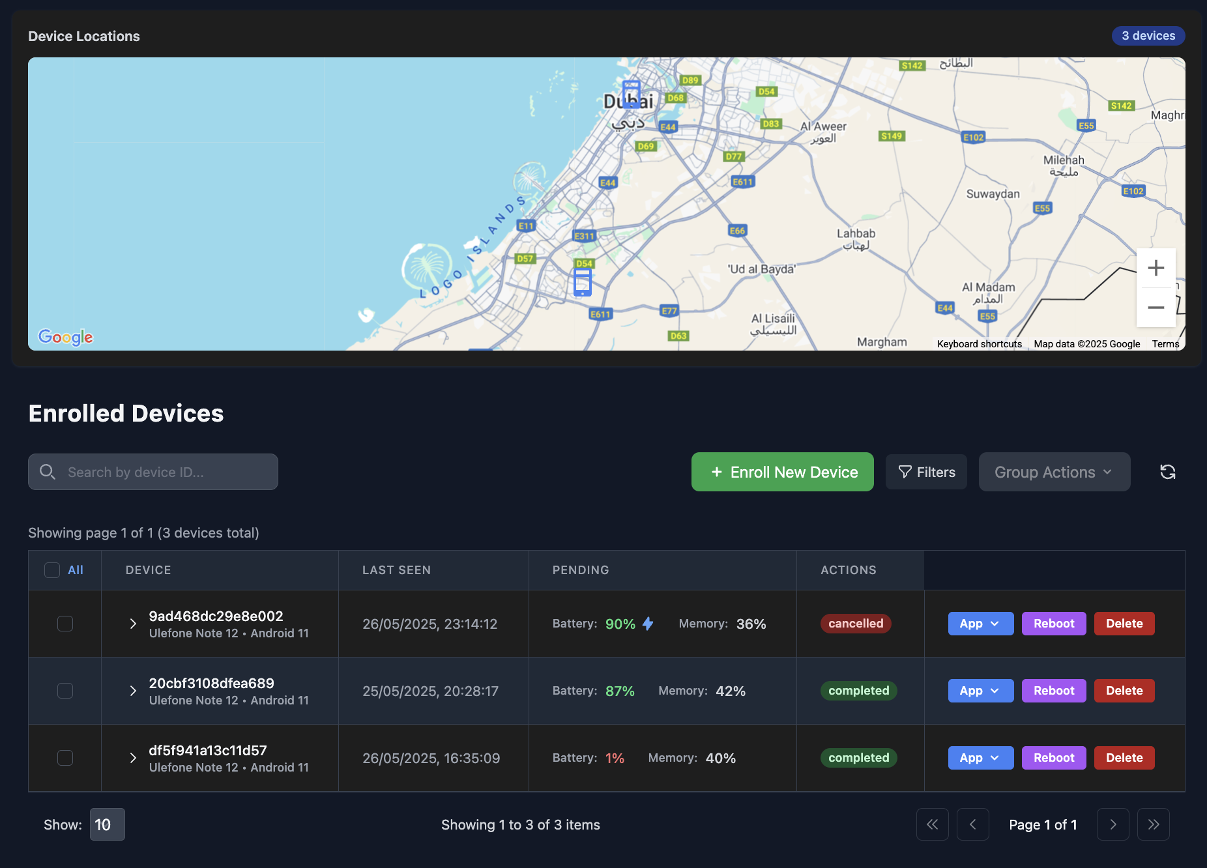
Task: Click the next page arrow
Action: (1112, 824)
